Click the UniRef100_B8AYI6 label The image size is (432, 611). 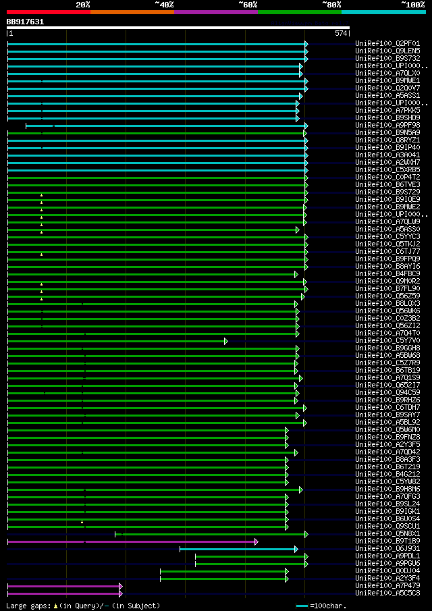tap(387, 267)
